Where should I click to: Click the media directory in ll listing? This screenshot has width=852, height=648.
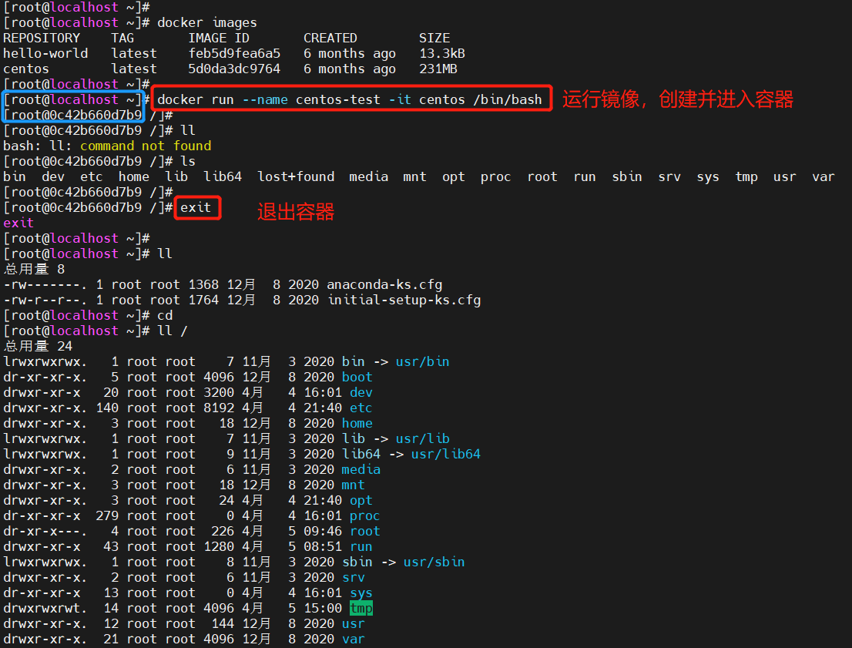click(x=361, y=470)
